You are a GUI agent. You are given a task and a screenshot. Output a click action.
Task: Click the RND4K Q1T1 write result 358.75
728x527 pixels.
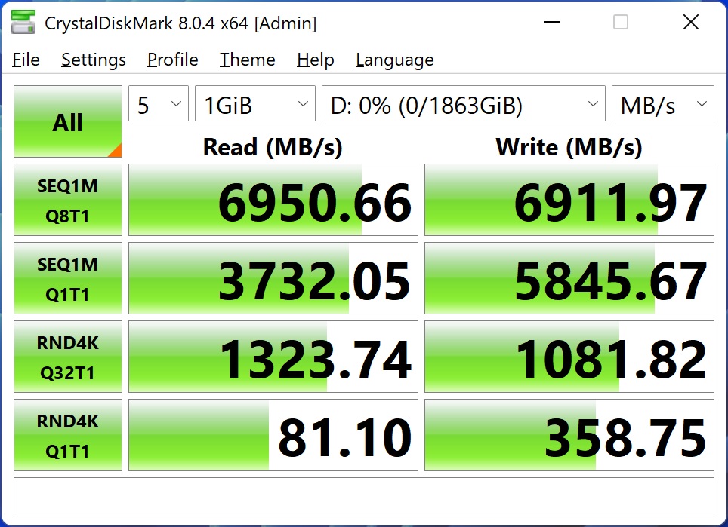tap(569, 435)
